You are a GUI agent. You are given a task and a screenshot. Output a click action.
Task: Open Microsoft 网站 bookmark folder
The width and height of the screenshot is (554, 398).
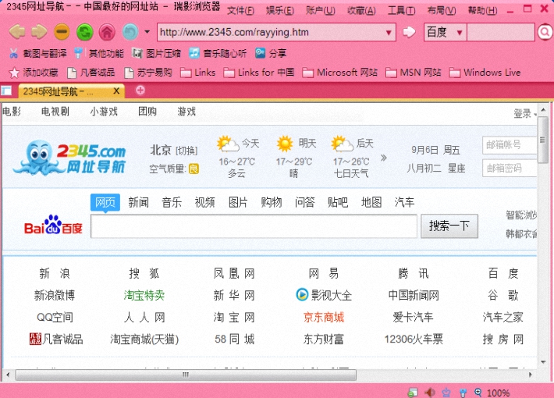(340, 73)
